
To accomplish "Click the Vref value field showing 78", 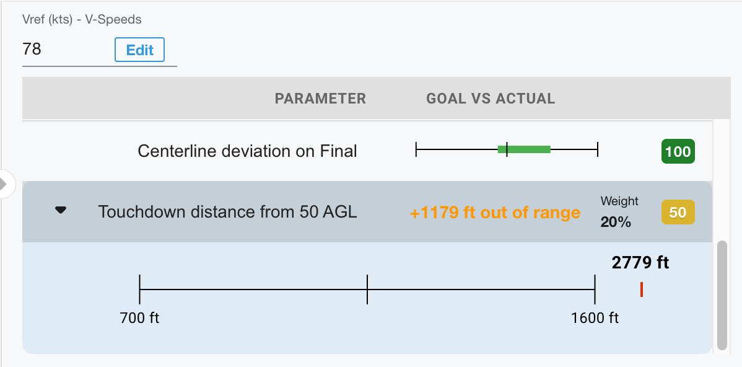I will coord(62,49).
